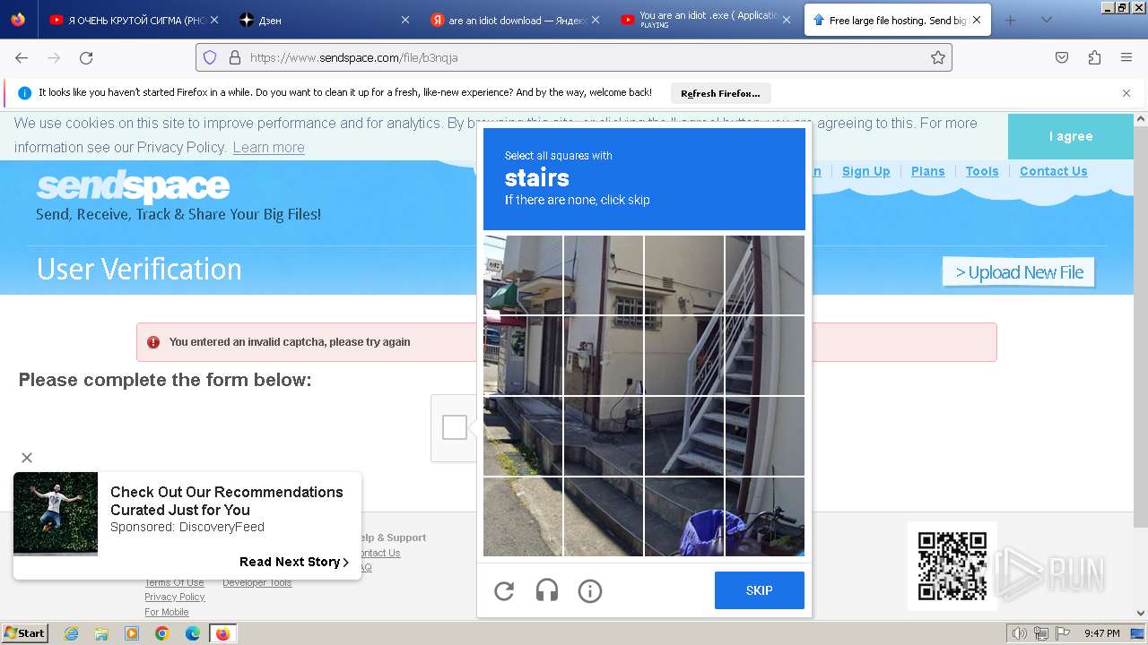The image size is (1148, 645).
Task: Switch to audio captcha challenge
Action: point(547,590)
